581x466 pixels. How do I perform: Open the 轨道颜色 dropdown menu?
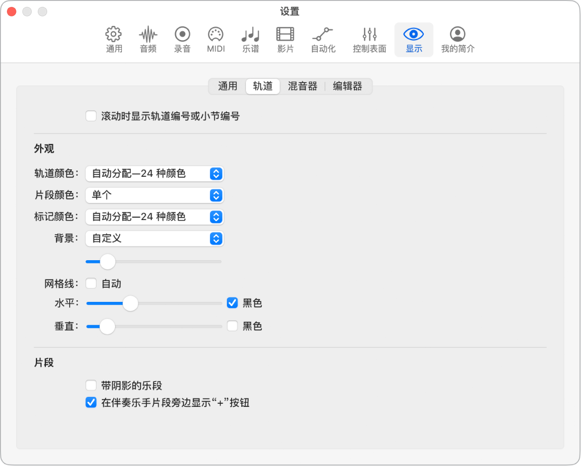pyautogui.click(x=154, y=174)
